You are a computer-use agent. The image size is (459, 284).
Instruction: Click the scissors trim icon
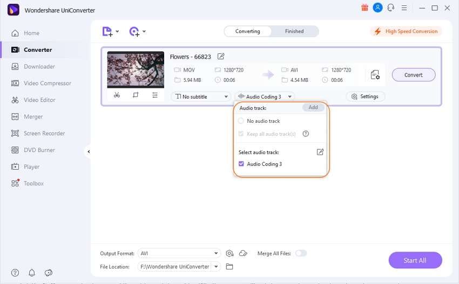[x=117, y=95]
